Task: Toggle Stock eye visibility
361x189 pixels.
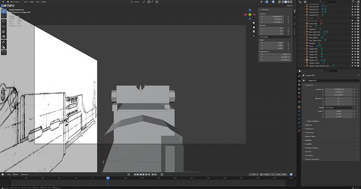Action: [355, 46]
